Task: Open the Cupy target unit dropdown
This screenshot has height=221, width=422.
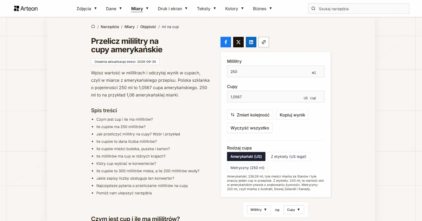Action: [294, 210]
